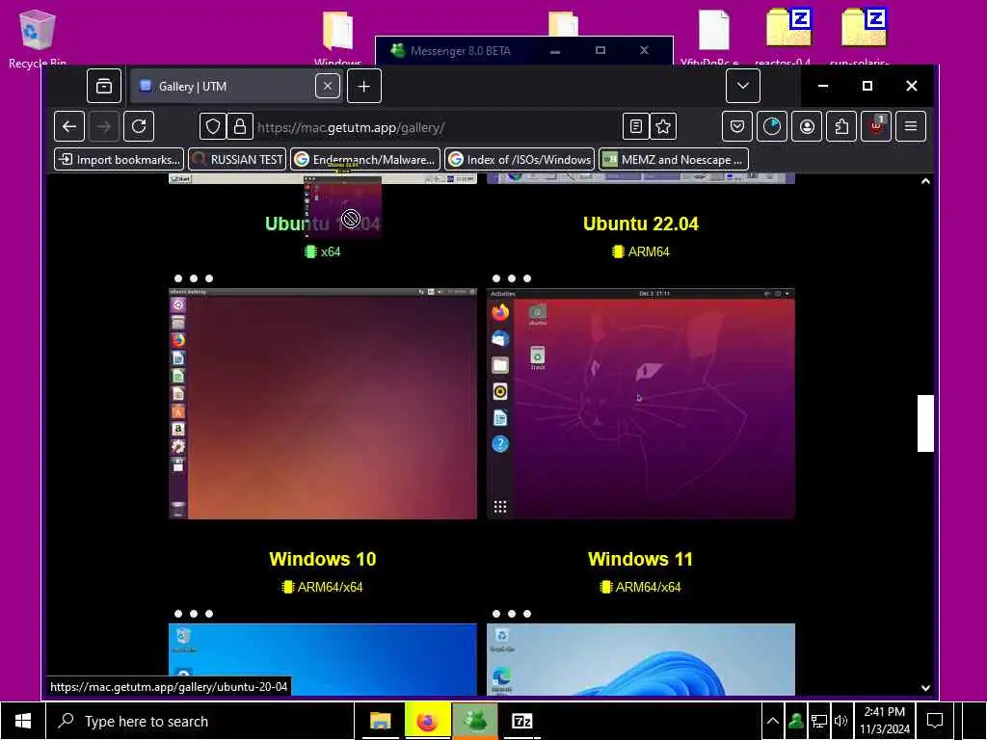Open the Firefox View icon beside the tabs
Screen dimensions: 987x740
(104, 86)
